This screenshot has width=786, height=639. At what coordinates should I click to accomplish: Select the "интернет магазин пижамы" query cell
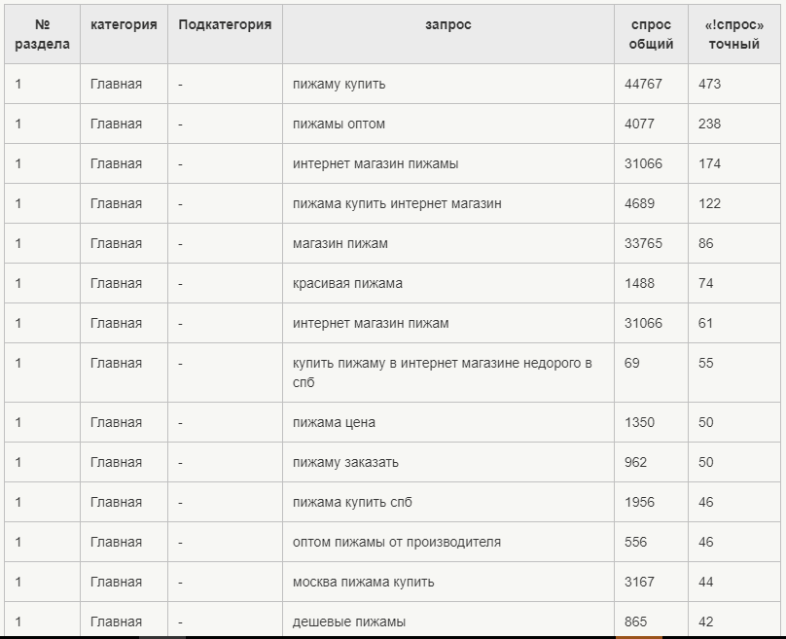coord(375,163)
